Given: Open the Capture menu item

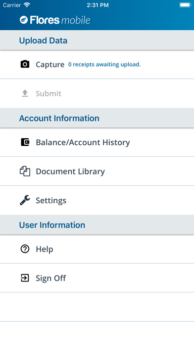Looking at the screenshot, I should (x=97, y=64).
